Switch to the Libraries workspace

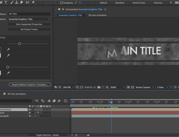(158, 3)
